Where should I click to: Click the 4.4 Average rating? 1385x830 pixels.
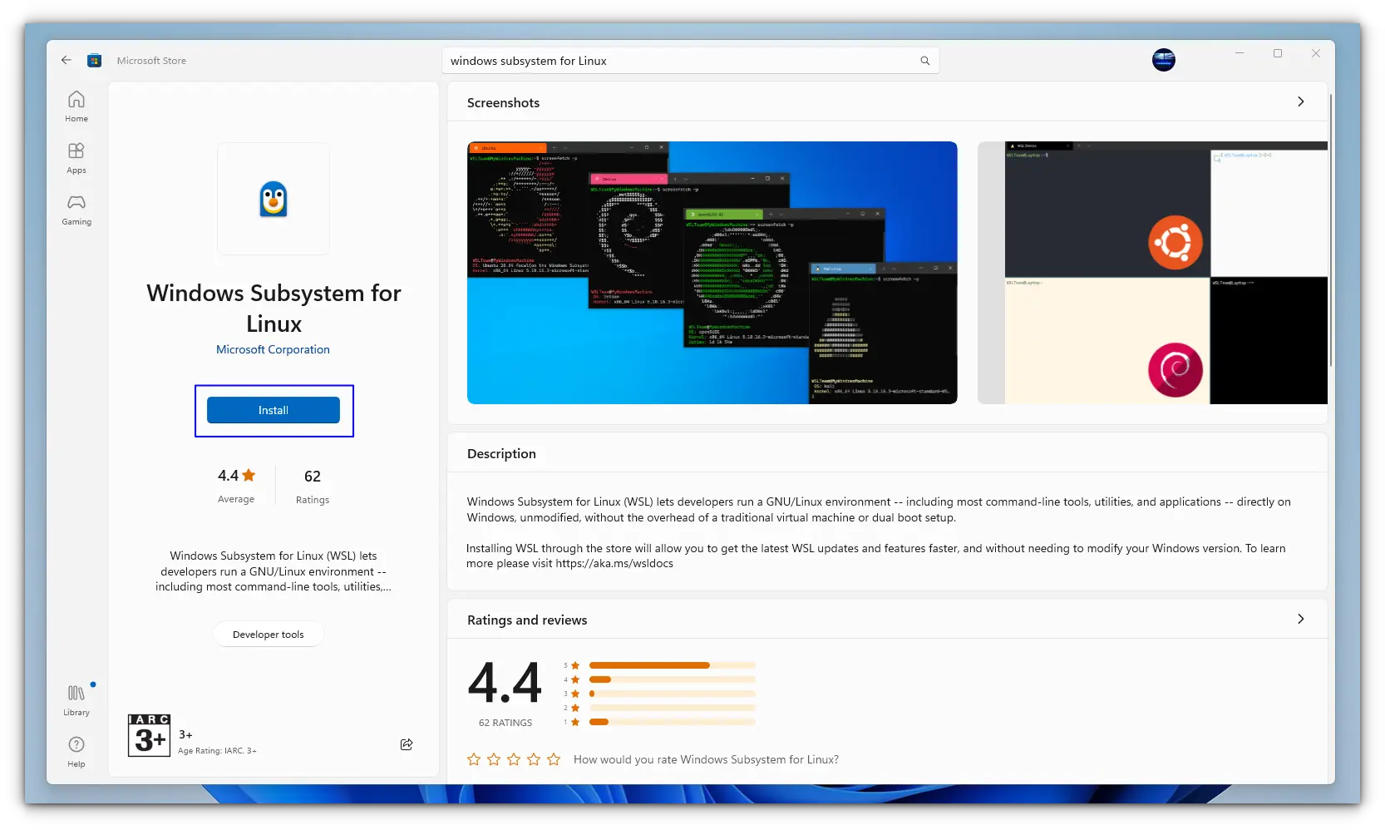236,486
